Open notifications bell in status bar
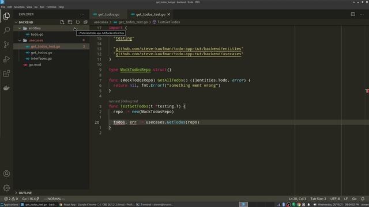The height and width of the screenshot is (207, 369). (363, 199)
